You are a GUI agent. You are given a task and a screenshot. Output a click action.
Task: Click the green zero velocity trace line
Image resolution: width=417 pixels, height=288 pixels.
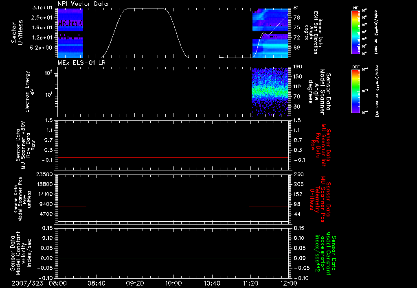[x=173, y=258]
